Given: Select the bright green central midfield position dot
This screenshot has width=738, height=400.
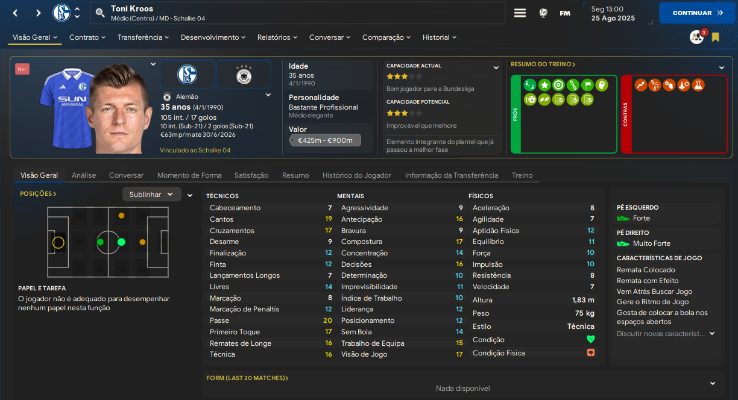Looking at the screenshot, I should pos(121,242).
